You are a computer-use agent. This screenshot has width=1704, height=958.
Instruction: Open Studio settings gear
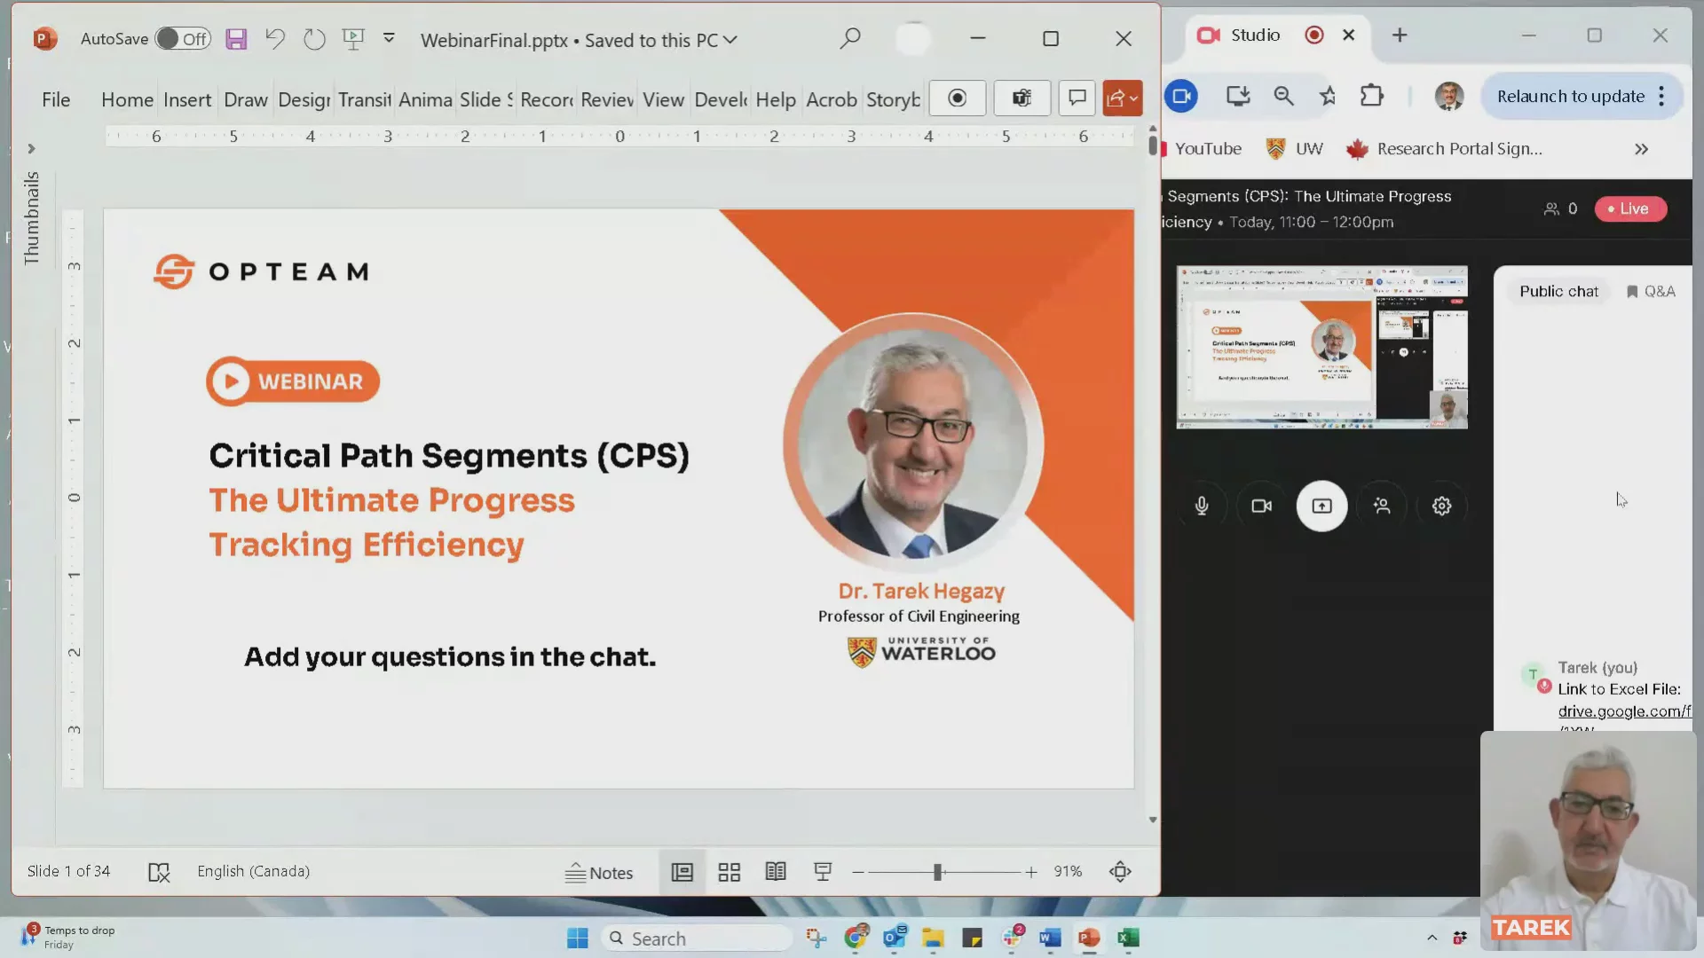[1441, 506]
